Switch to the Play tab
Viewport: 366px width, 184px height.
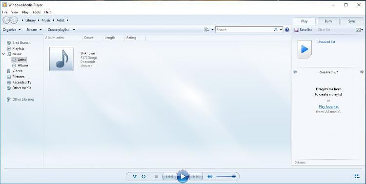tap(304, 21)
